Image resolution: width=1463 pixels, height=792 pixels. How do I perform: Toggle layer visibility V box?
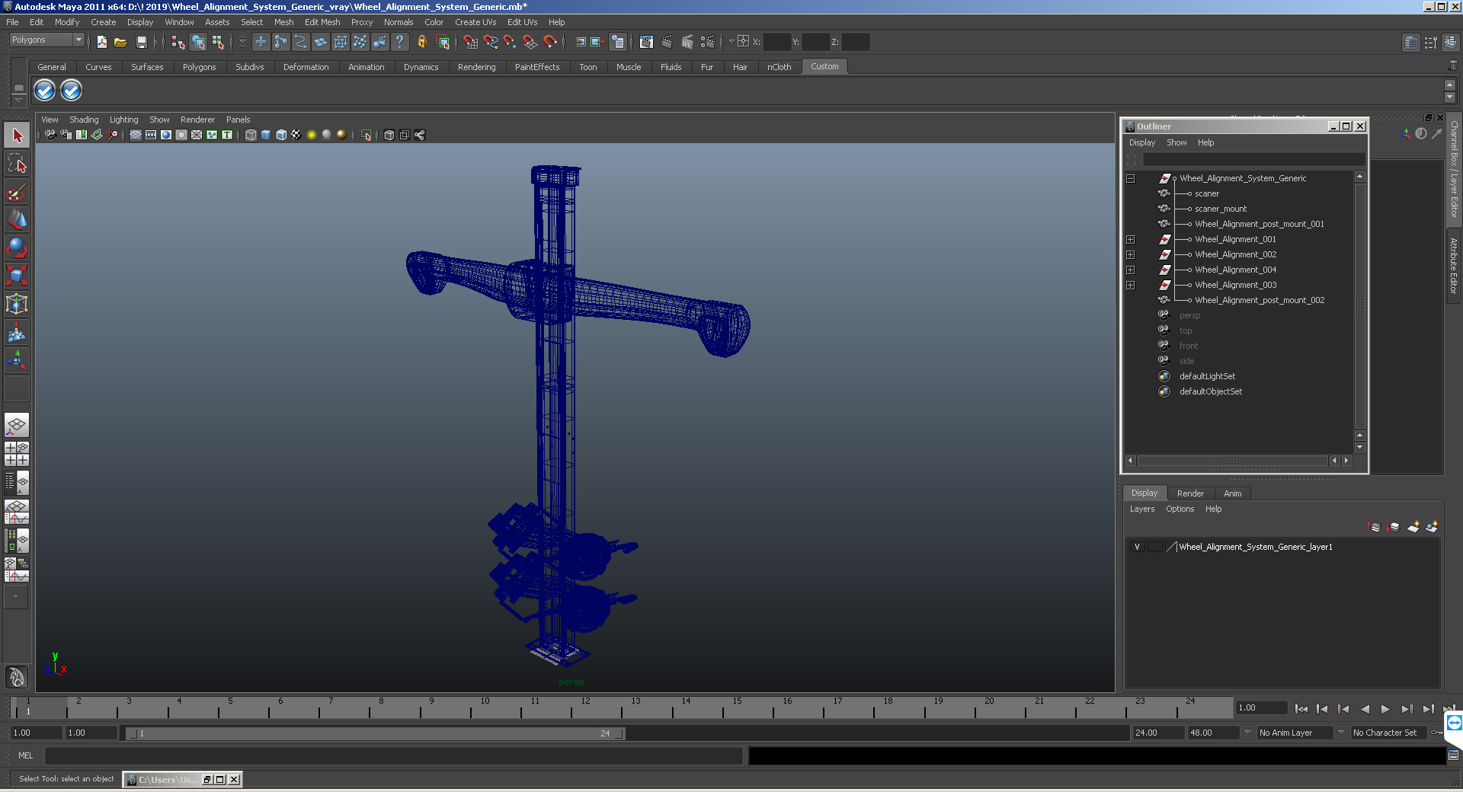[x=1137, y=547]
